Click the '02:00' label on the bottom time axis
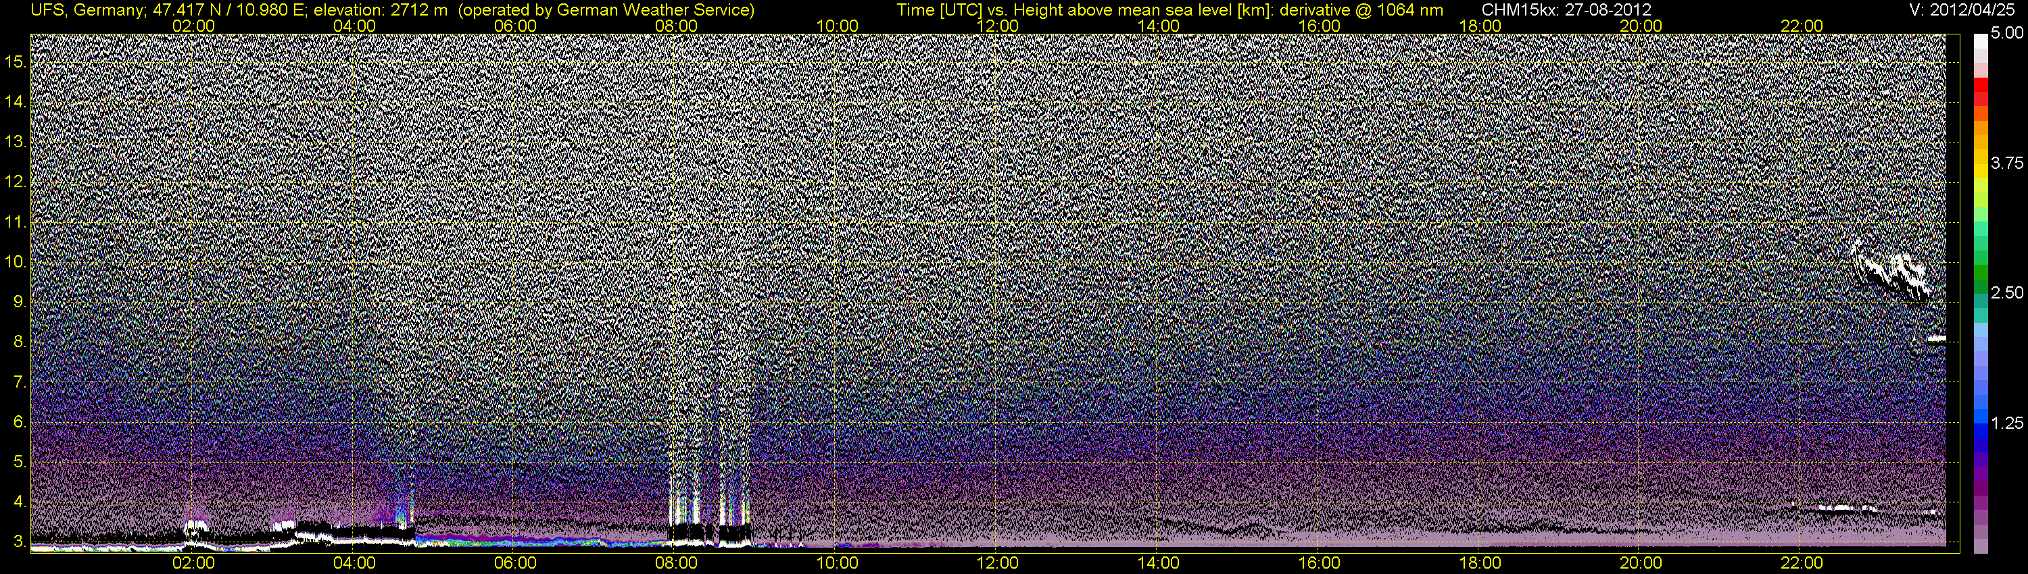2028x574 pixels. click(193, 563)
